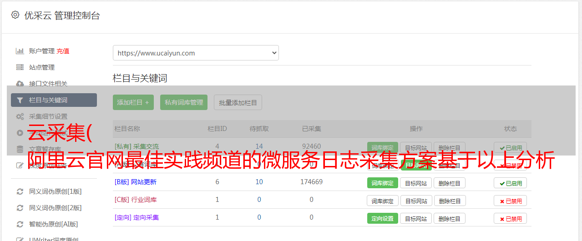Toggle 已启用 status for 网站更新 row
The height and width of the screenshot is (241, 582).
coord(511,183)
